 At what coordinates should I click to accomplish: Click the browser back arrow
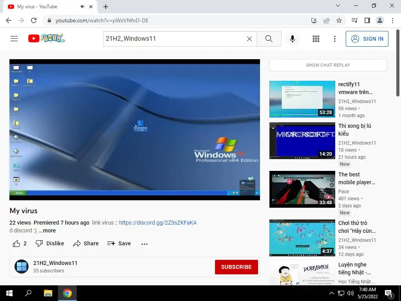coord(9,20)
